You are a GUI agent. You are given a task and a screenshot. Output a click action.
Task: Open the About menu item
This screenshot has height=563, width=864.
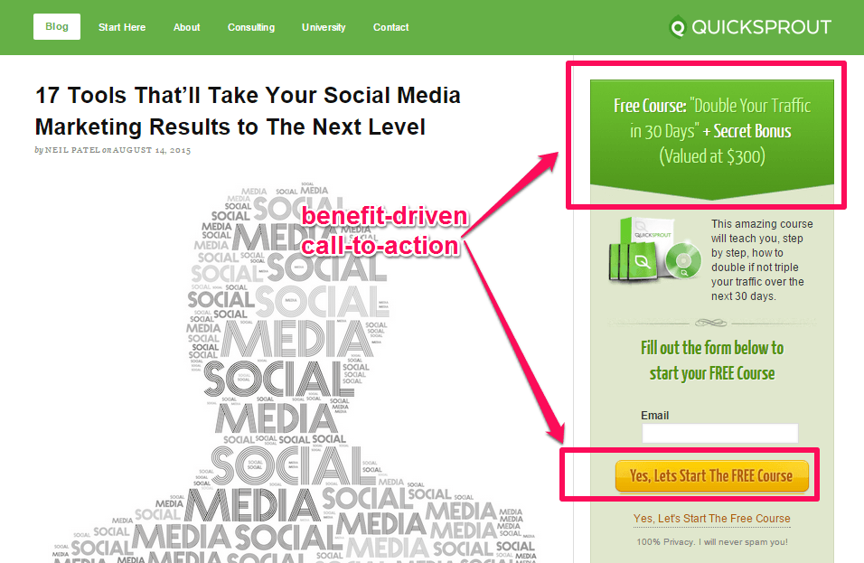[x=187, y=27]
